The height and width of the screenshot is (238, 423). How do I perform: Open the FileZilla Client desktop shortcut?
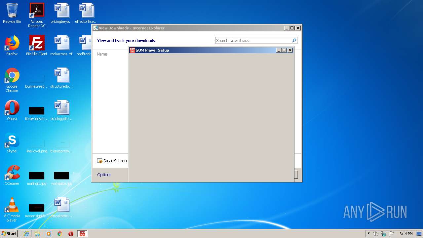coord(37,46)
